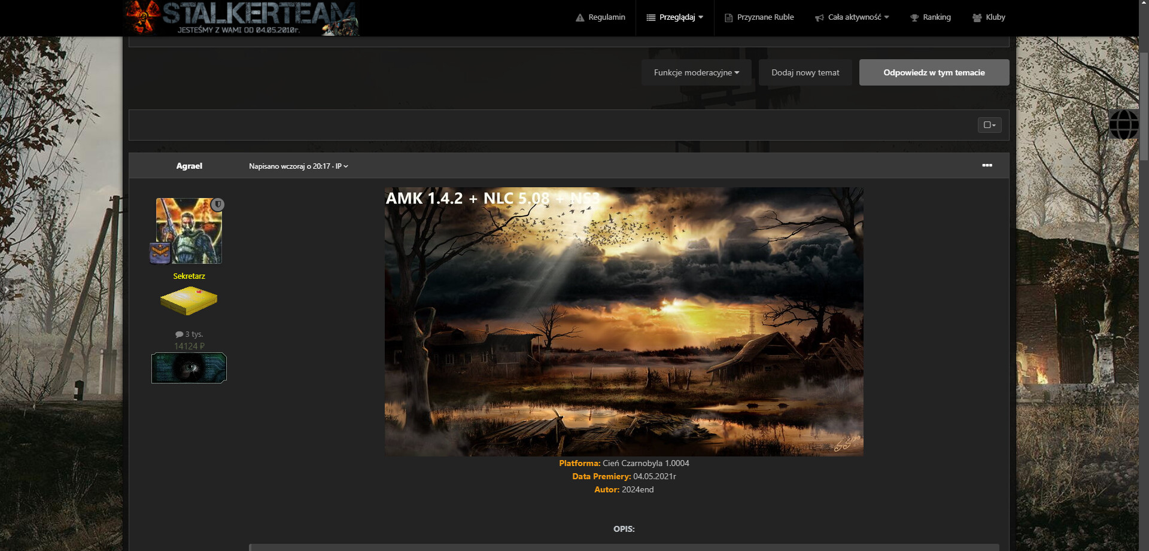Click the globe icon on the right edge
Image resolution: width=1149 pixels, height=551 pixels.
click(1124, 124)
